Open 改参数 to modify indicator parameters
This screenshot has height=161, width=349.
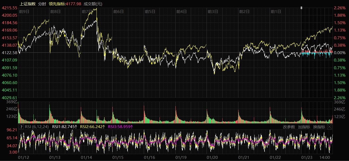(x=289, y=127)
